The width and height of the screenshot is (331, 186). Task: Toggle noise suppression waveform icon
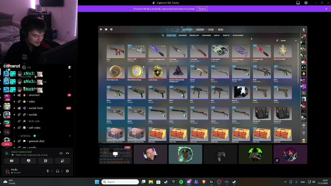[x=61, y=153]
